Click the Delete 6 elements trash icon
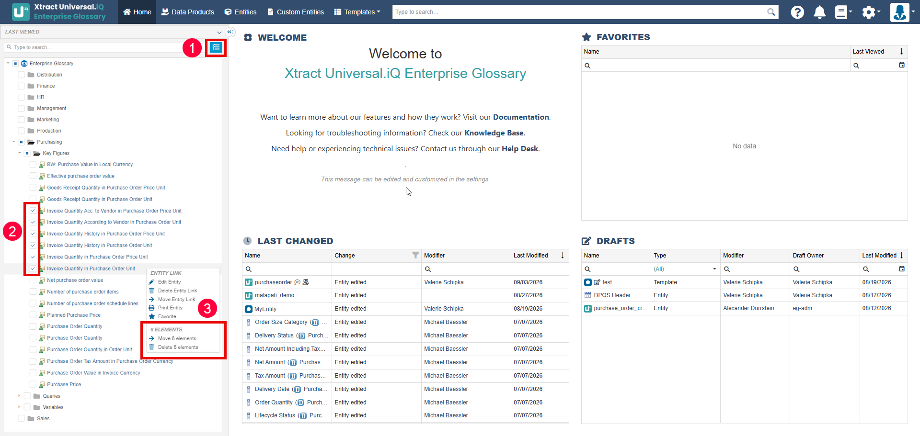The height and width of the screenshot is (436, 920). pos(151,347)
